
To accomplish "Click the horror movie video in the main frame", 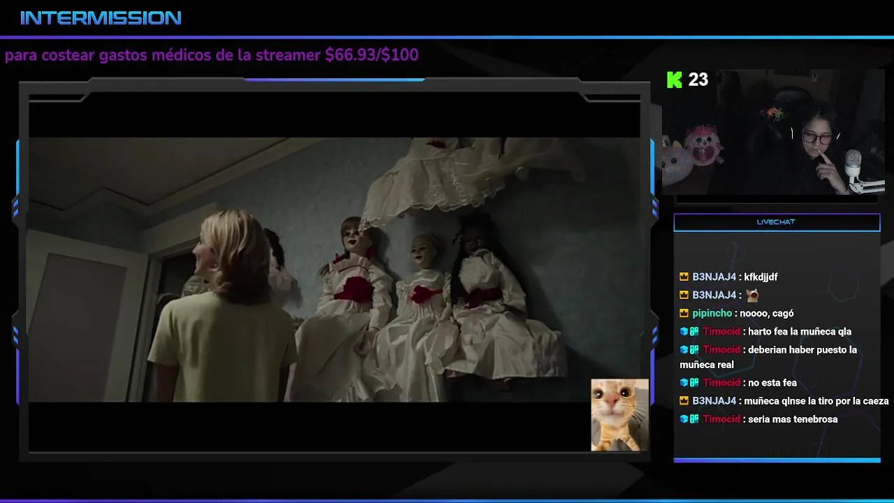I will [x=334, y=270].
